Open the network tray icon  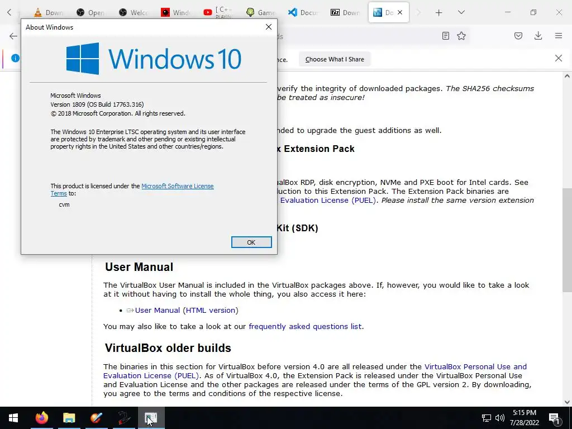[x=487, y=418]
